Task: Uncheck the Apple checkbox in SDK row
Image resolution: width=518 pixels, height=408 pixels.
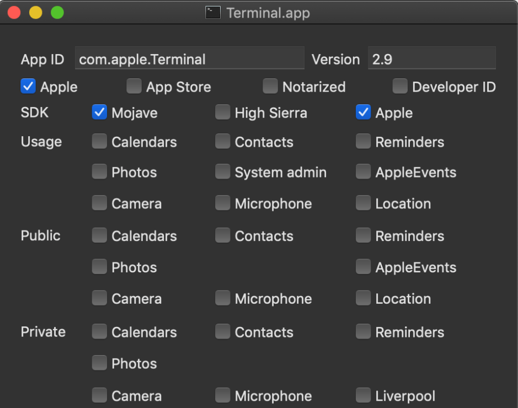Action: [363, 112]
